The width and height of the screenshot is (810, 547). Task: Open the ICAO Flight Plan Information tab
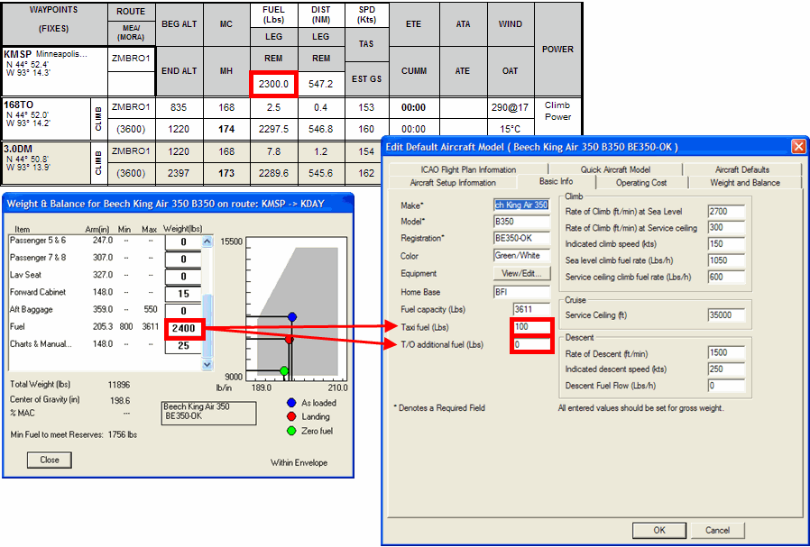[x=467, y=169]
